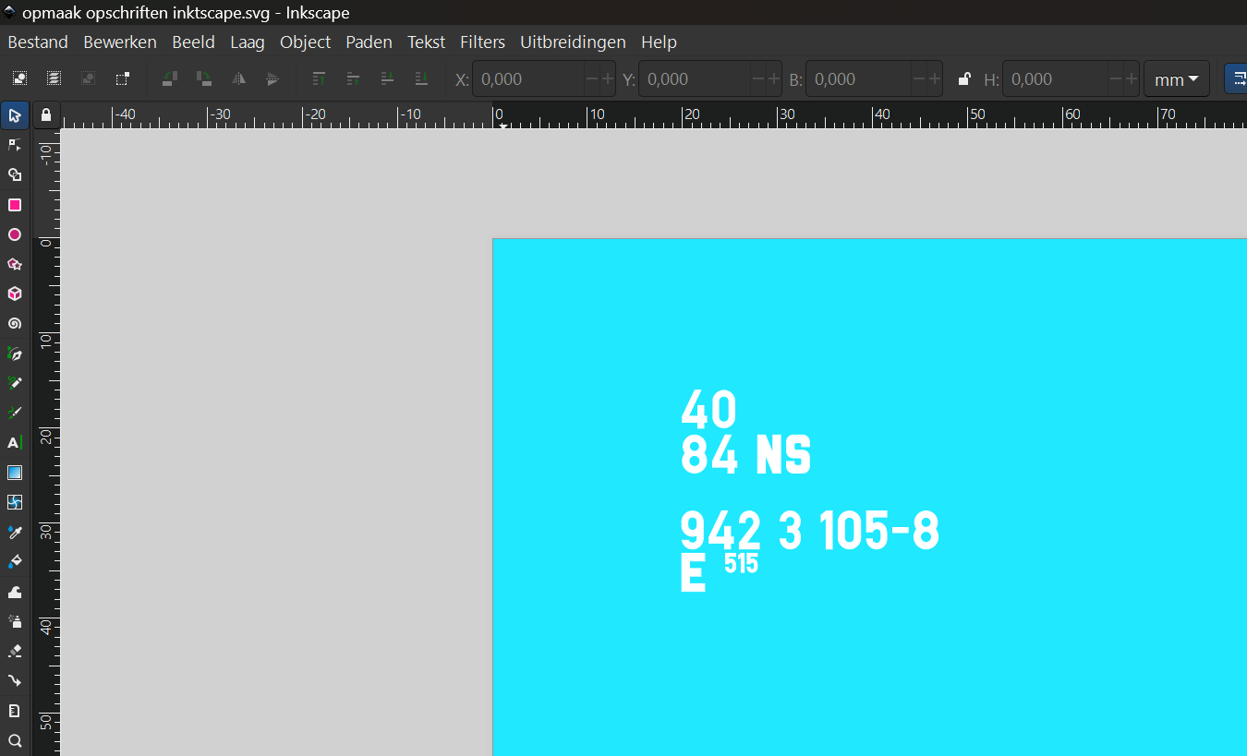The width and height of the screenshot is (1247, 756).
Task: Click the '40' text on canvas
Action: click(708, 409)
